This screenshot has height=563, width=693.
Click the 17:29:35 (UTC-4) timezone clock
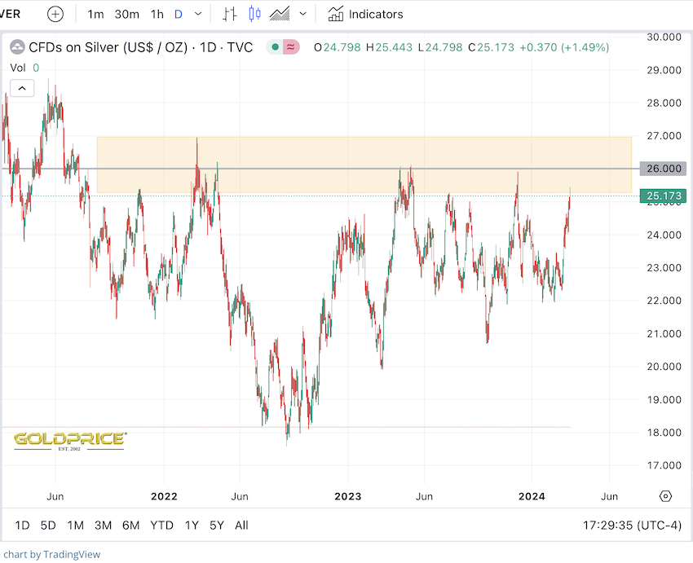tap(632, 526)
